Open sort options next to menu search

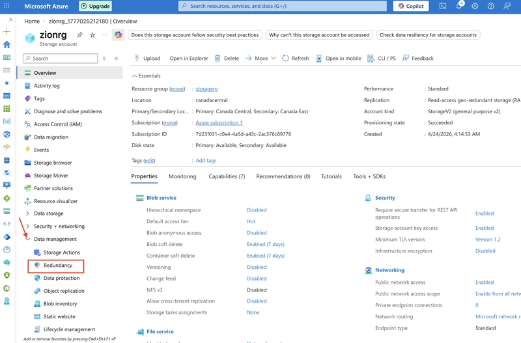coord(104,59)
